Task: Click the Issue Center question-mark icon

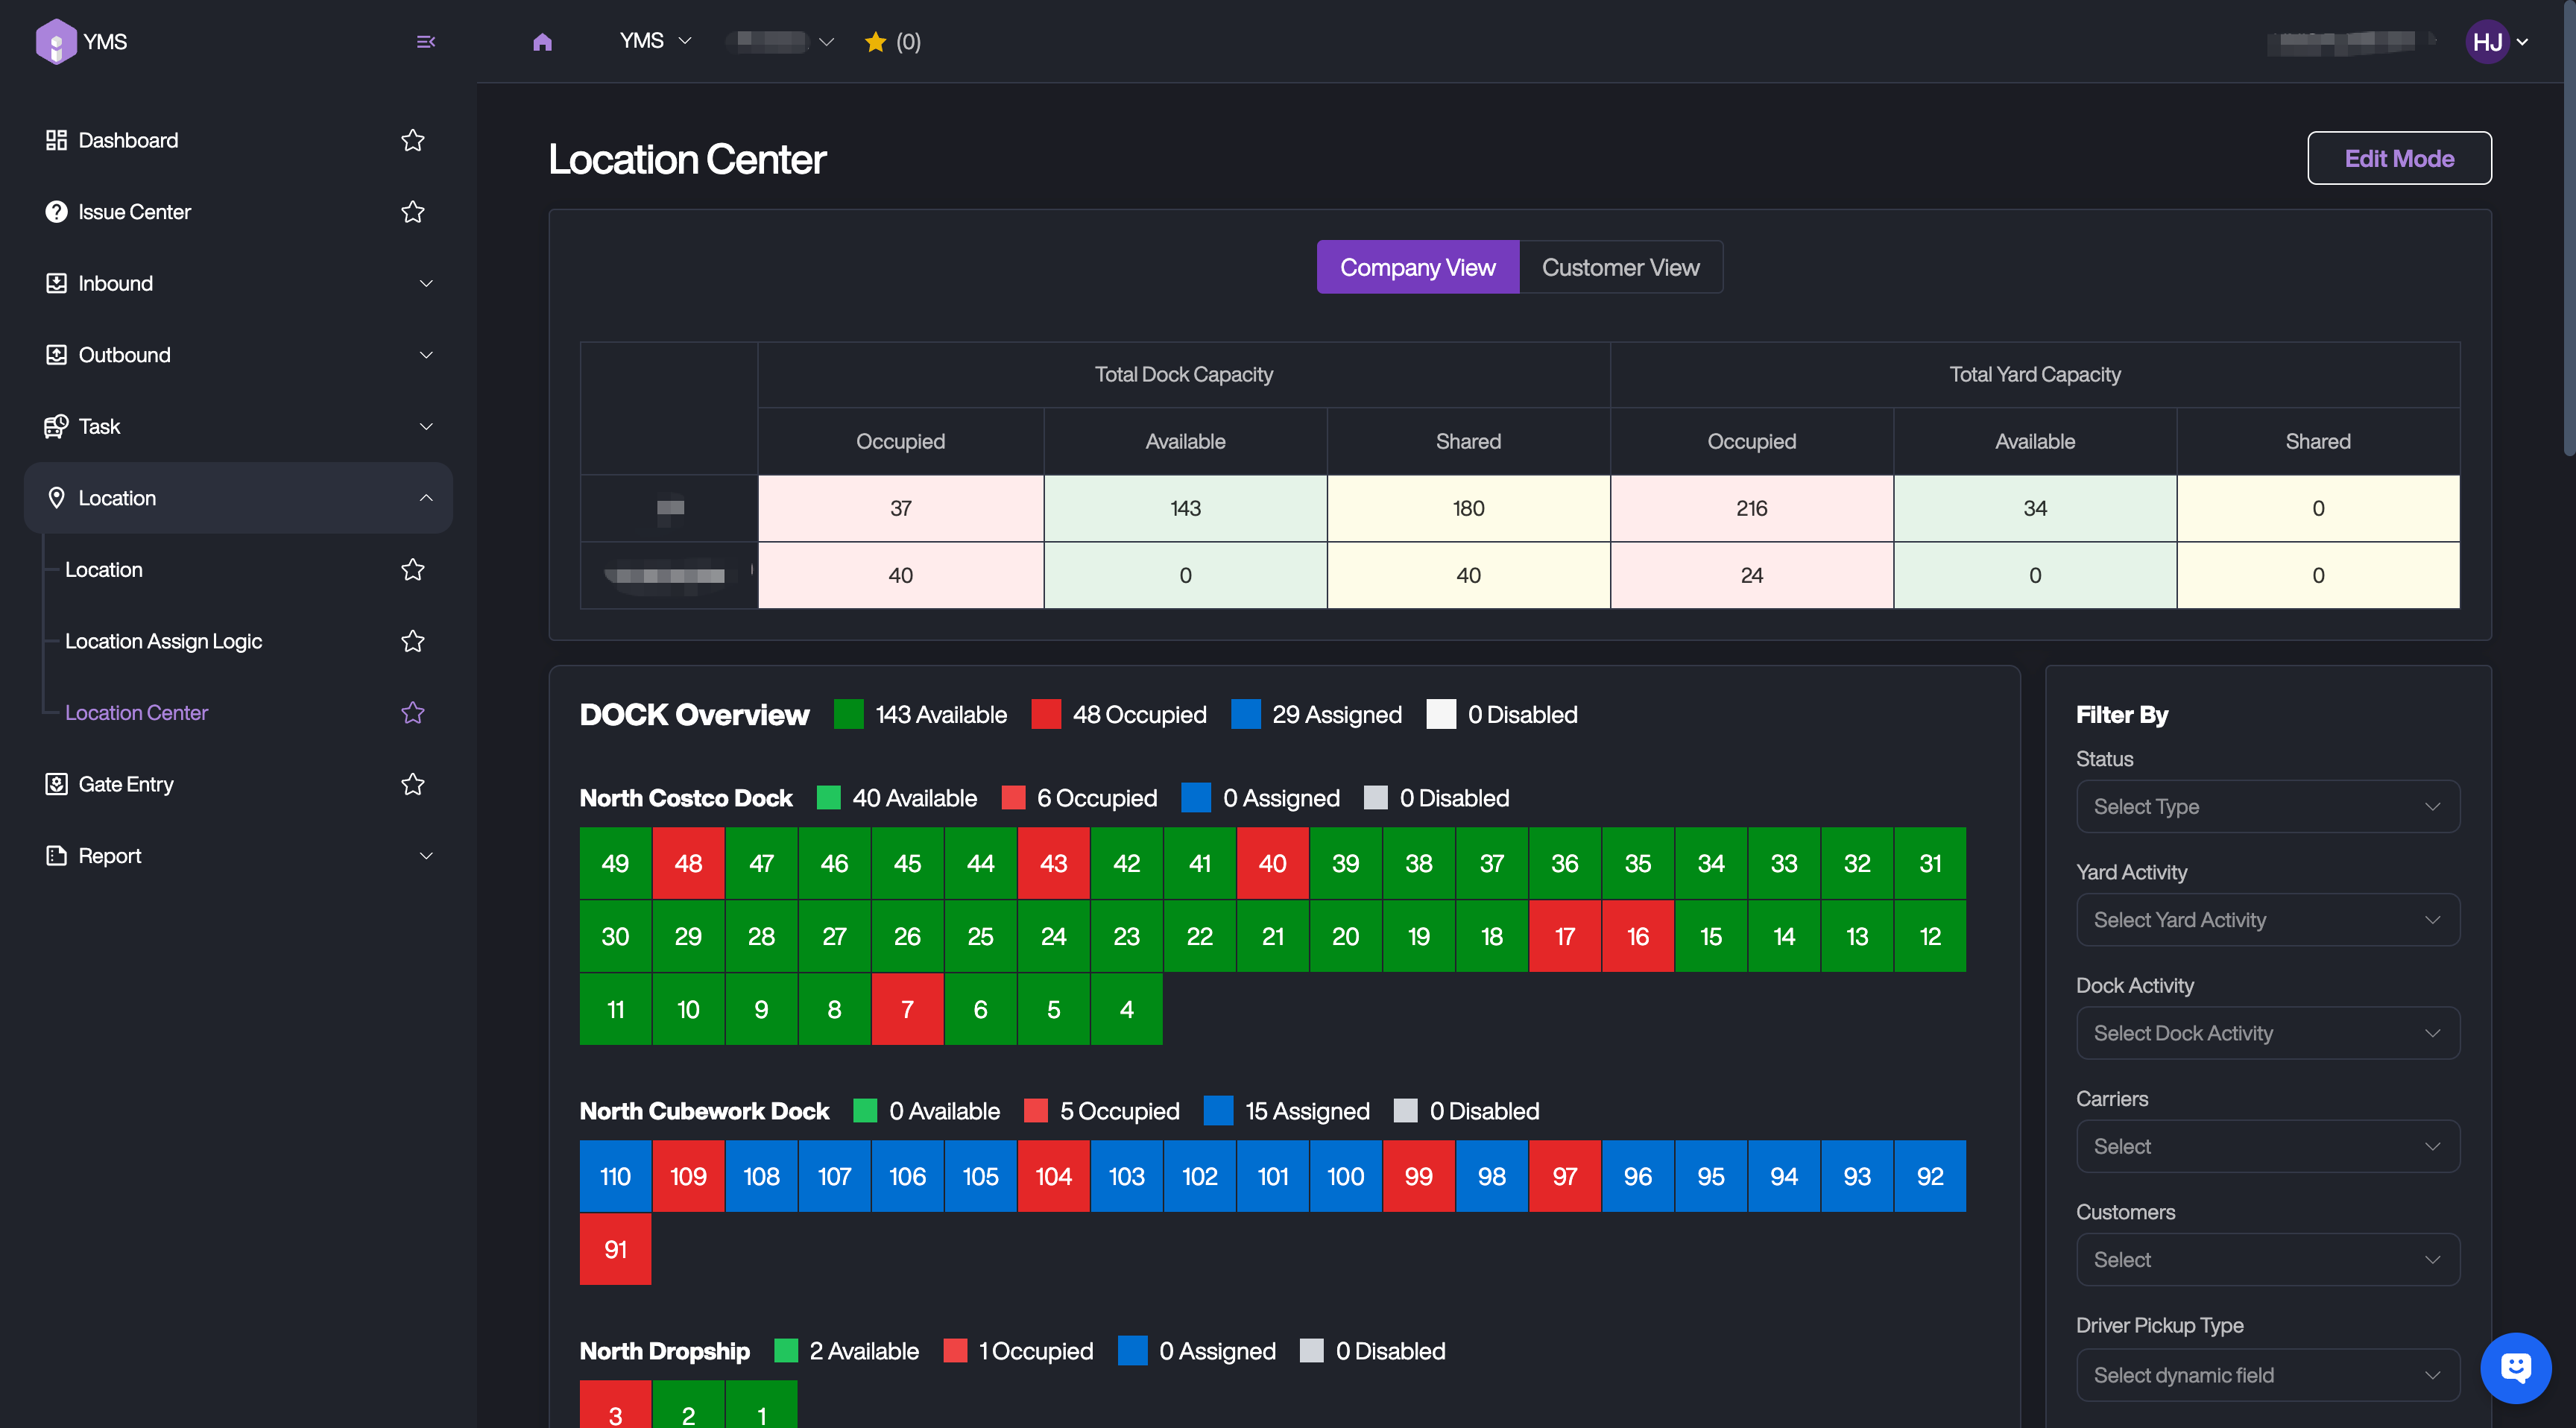Action: click(x=56, y=212)
